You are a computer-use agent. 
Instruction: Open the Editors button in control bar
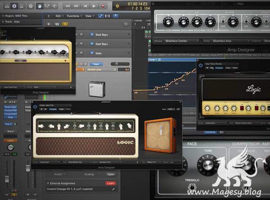click(x=54, y=6)
